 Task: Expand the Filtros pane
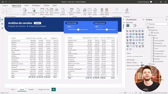point(123,19)
